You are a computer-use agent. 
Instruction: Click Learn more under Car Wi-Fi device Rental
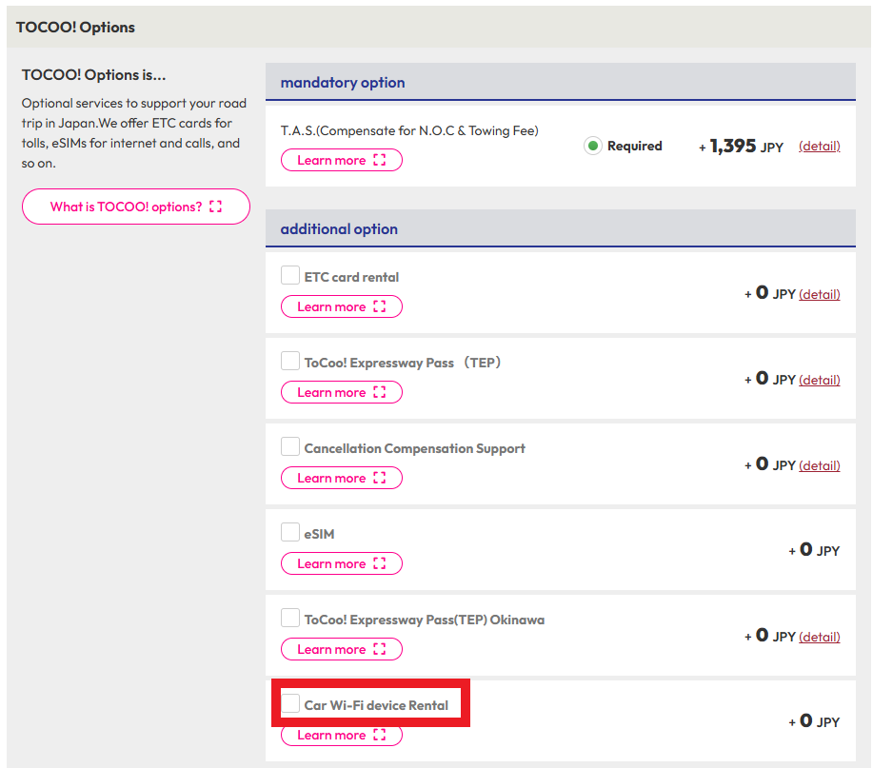click(x=341, y=735)
